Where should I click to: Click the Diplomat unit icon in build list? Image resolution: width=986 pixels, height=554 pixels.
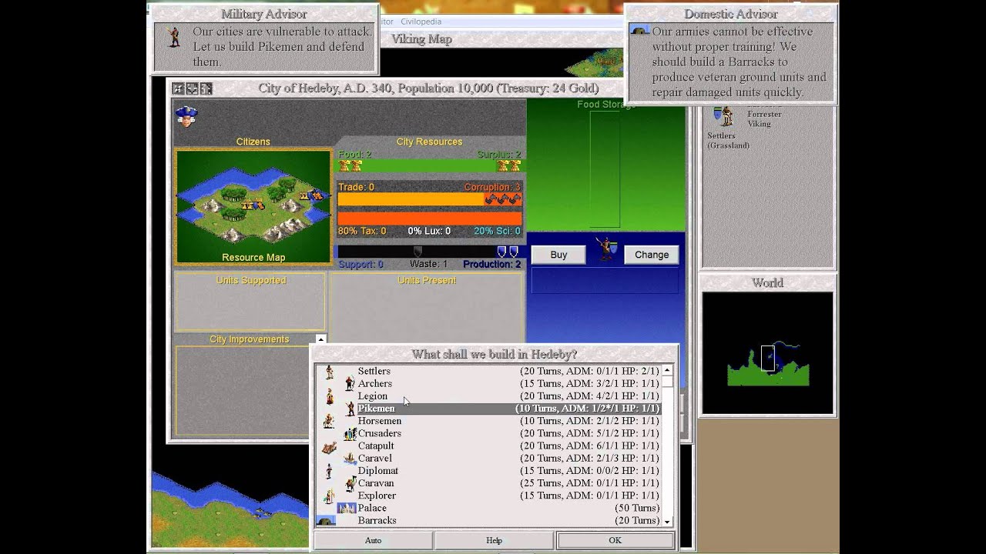click(x=329, y=471)
